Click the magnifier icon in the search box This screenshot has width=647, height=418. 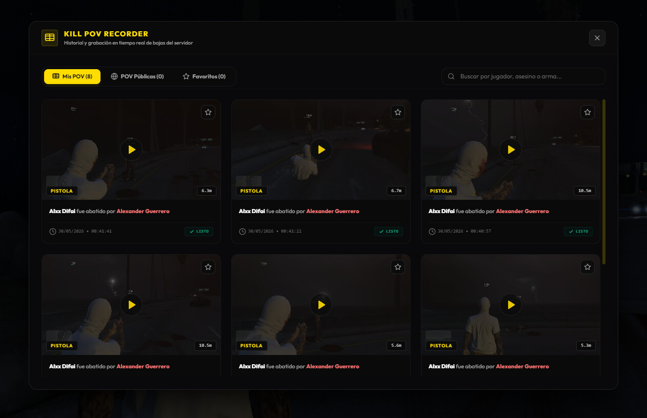point(451,76)
